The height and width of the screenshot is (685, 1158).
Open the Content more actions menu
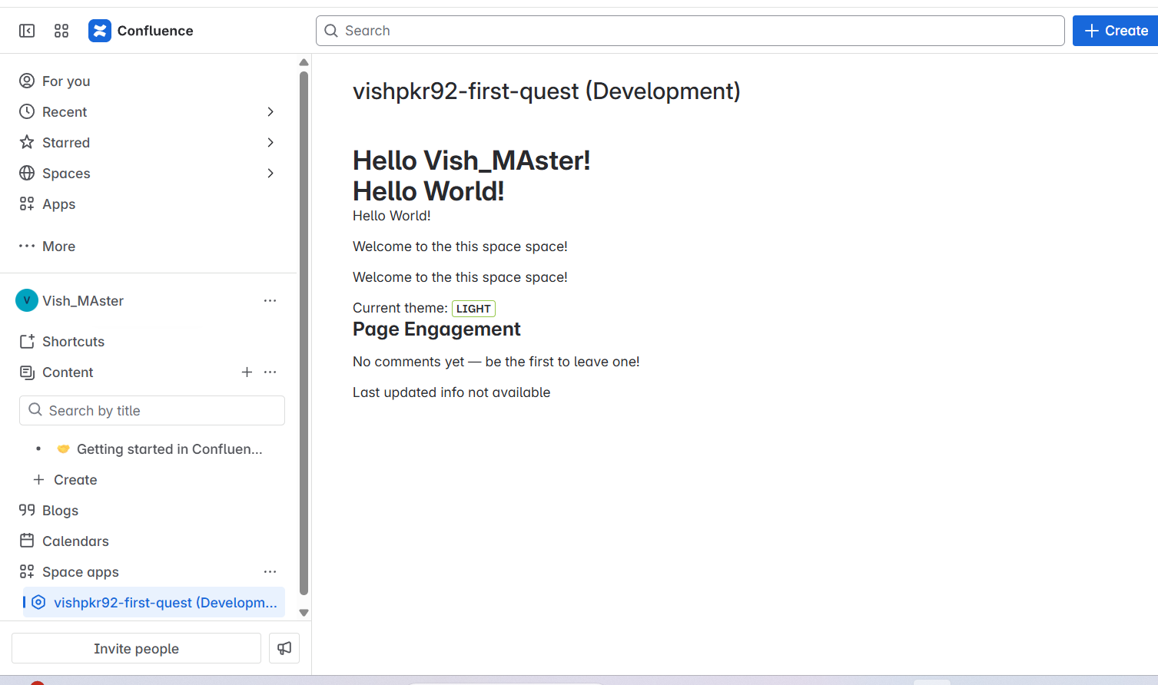click(x=270, y=372)
